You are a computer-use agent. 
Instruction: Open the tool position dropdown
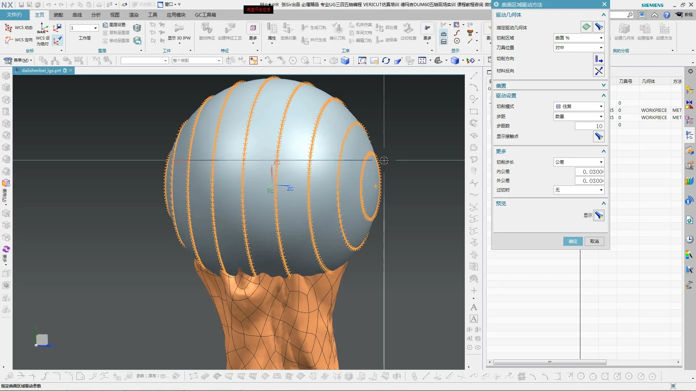click(x=579, y=48)
